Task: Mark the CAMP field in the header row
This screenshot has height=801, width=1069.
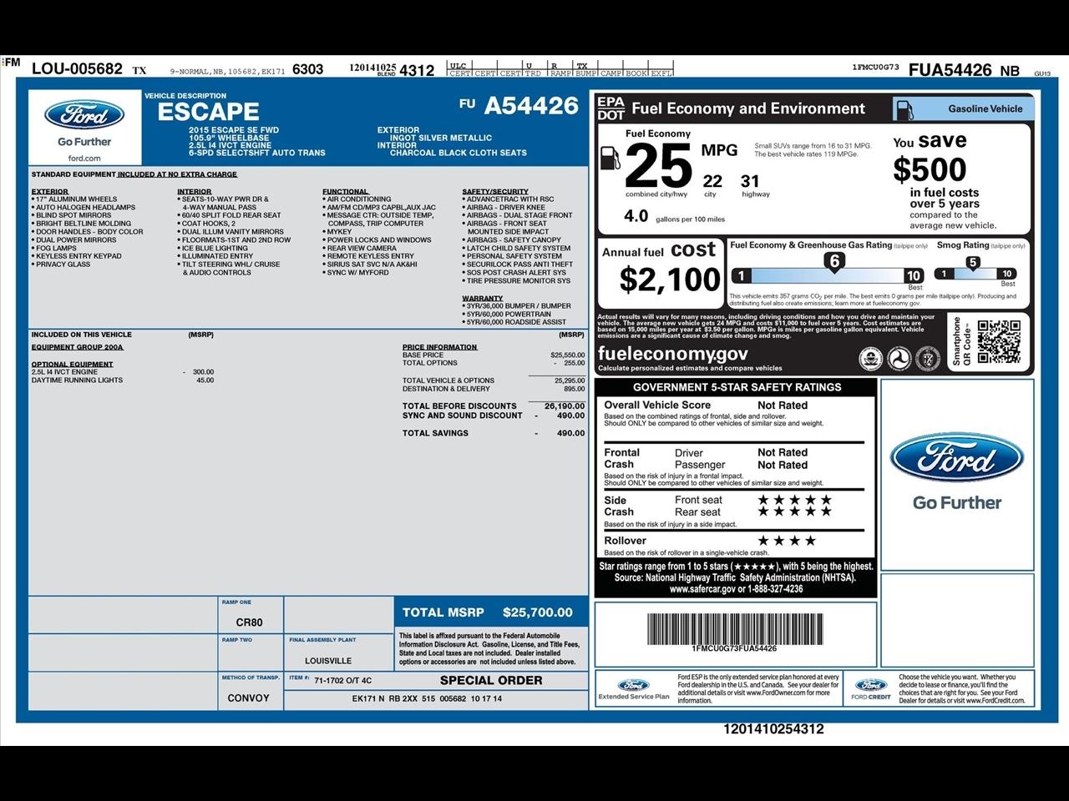Action: pyautogui.click(x=610, y=73)
